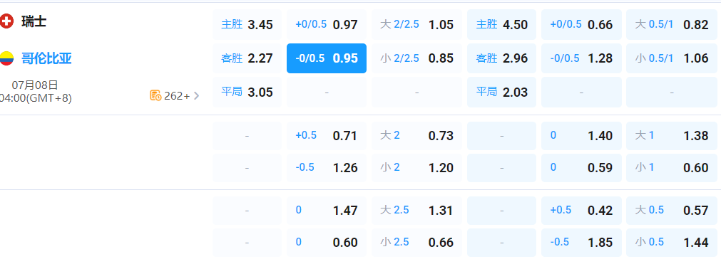Screen dimensions: 721x264
Task: Pick handicap +0.5 at 0.42
Action: (581, 211)
